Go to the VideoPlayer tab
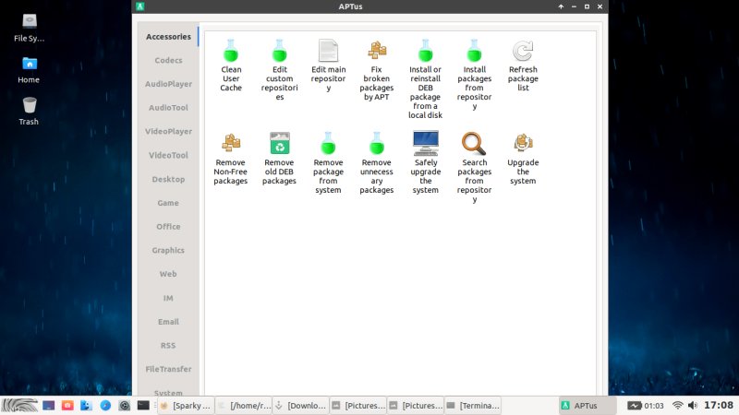739x415 pixels. (x=168, y=131)
